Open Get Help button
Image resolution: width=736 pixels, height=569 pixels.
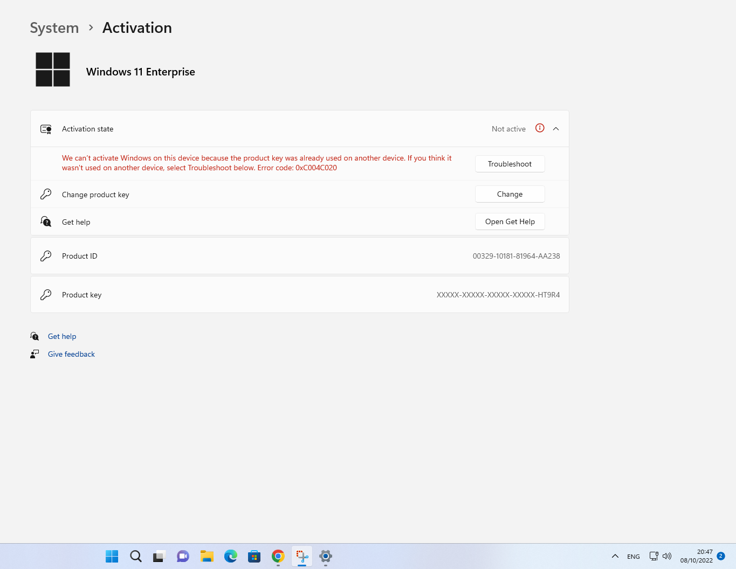tap(510, 221)
